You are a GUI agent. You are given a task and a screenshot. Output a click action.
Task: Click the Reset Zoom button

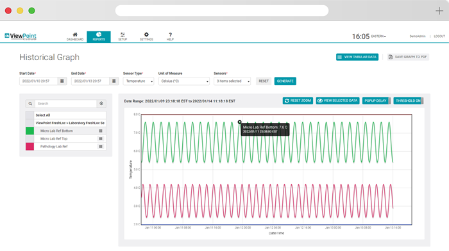298,101
